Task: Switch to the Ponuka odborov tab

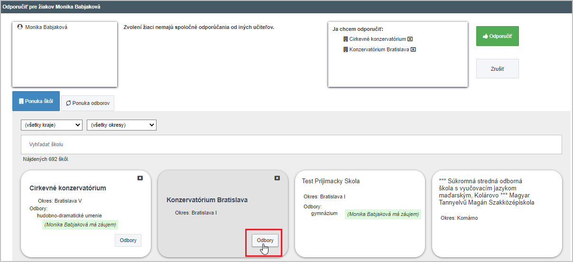Action: tap(88, 103)
